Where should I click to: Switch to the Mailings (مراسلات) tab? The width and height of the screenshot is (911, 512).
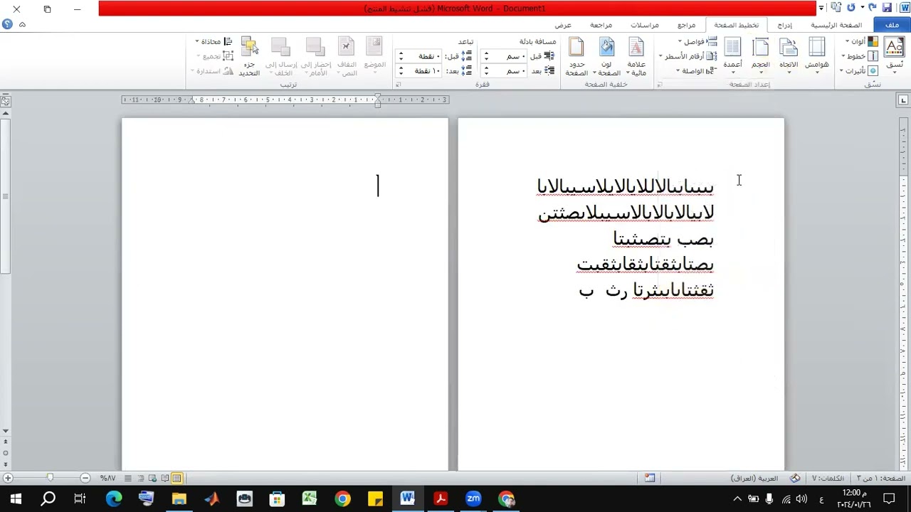tap(645, 25)
